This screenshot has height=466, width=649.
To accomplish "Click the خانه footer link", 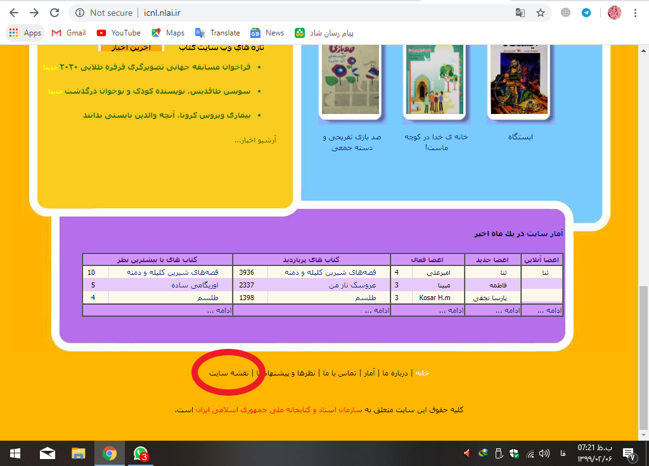I will (421, 373).
